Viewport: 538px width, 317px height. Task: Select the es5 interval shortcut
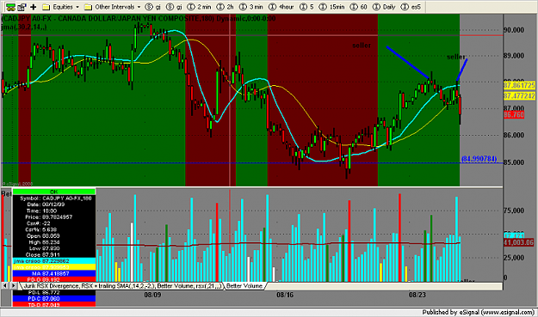411,7
